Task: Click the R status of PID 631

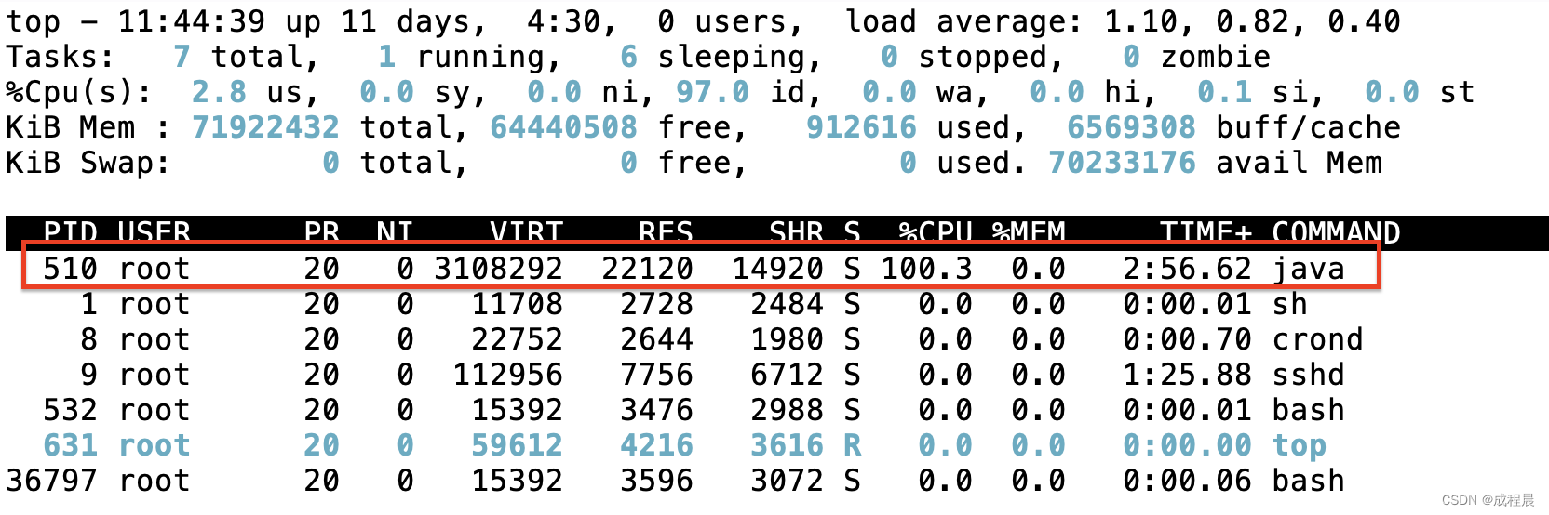Action: point(852,445)
